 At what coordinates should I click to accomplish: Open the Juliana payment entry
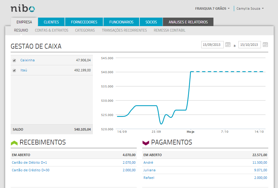(x=150, y=170)
